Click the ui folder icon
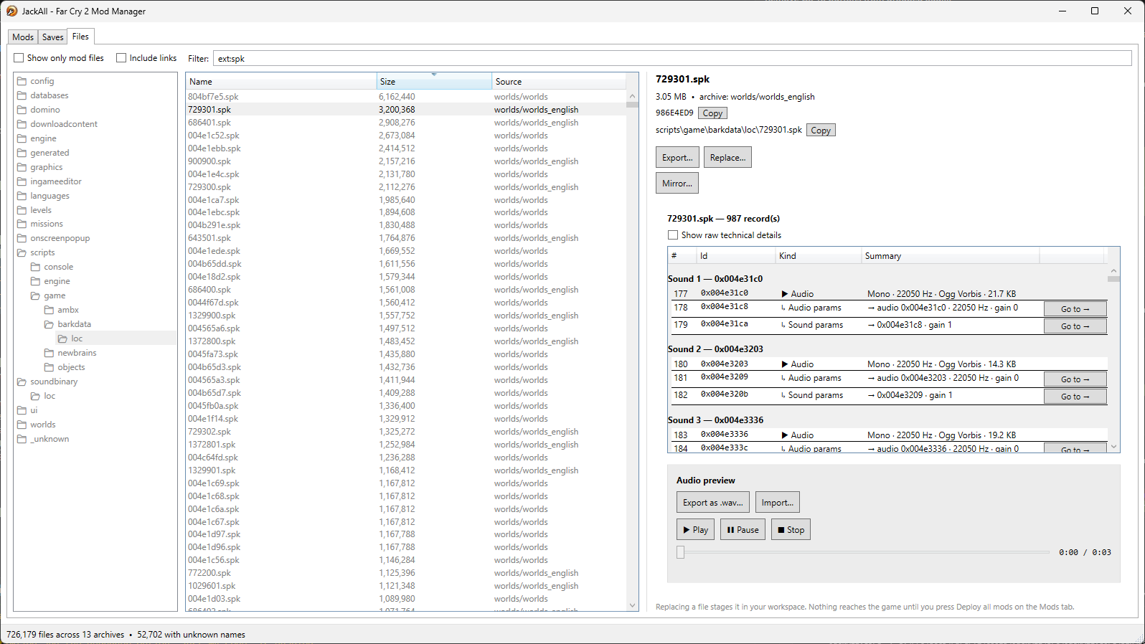This screenshot has height=644, width=1145. point(22,410)
